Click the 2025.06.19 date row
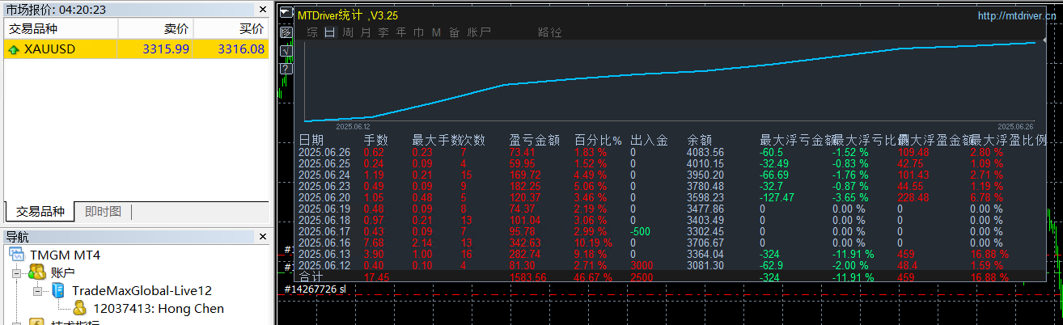The width and height of the screenshot is (1063, 325). [x=324, y=209]
